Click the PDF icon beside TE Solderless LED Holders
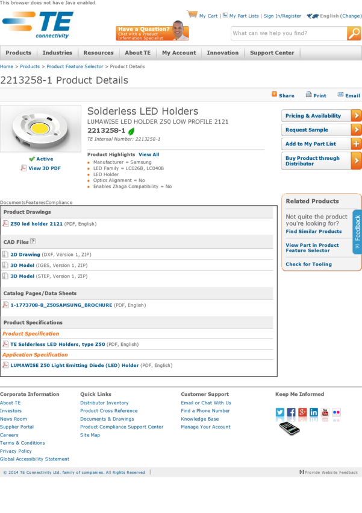Screen dimensions: 362x513 5,344
